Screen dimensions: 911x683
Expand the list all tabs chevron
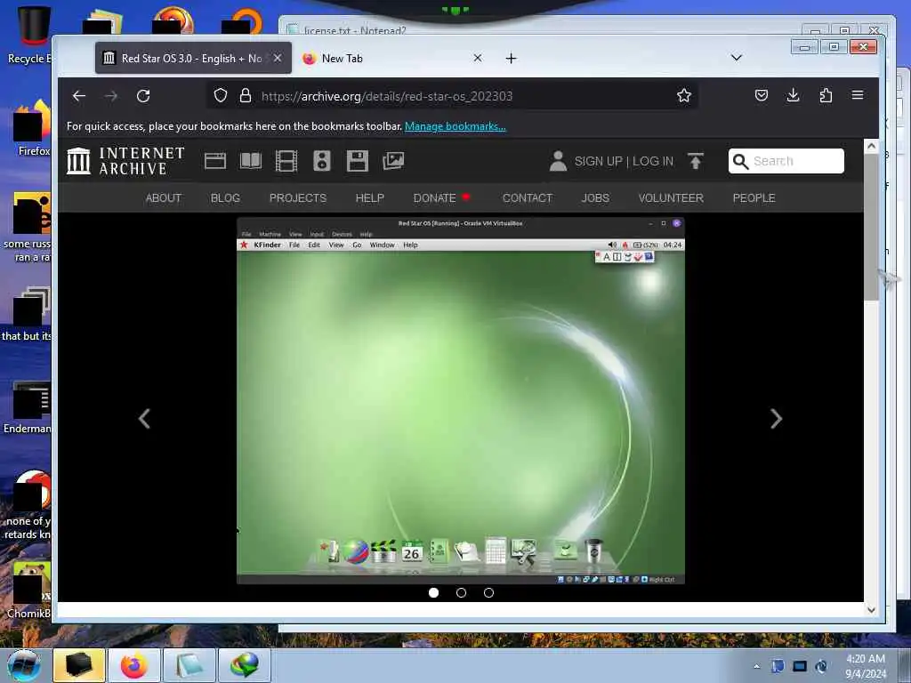[736, 58]
